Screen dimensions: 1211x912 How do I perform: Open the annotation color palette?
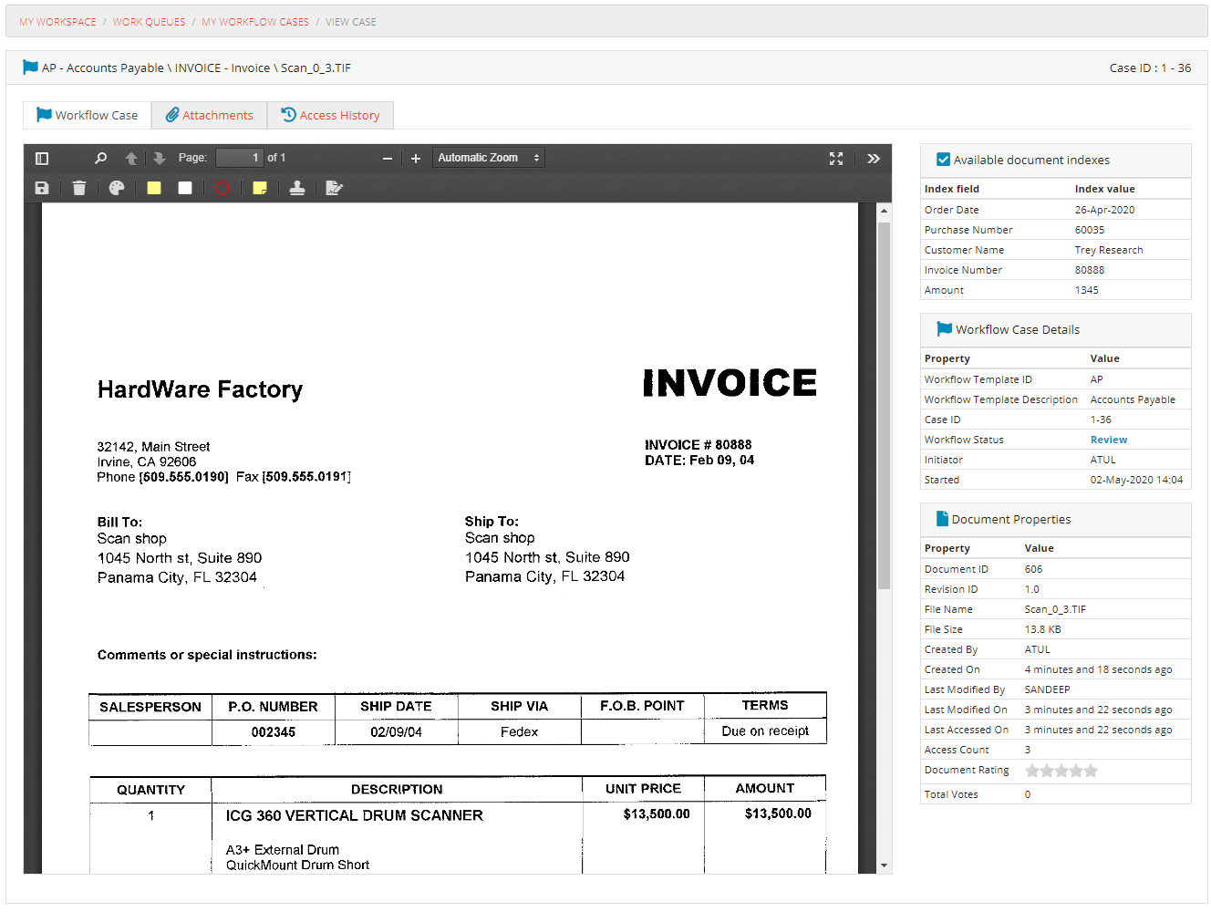tap(117, 188)
